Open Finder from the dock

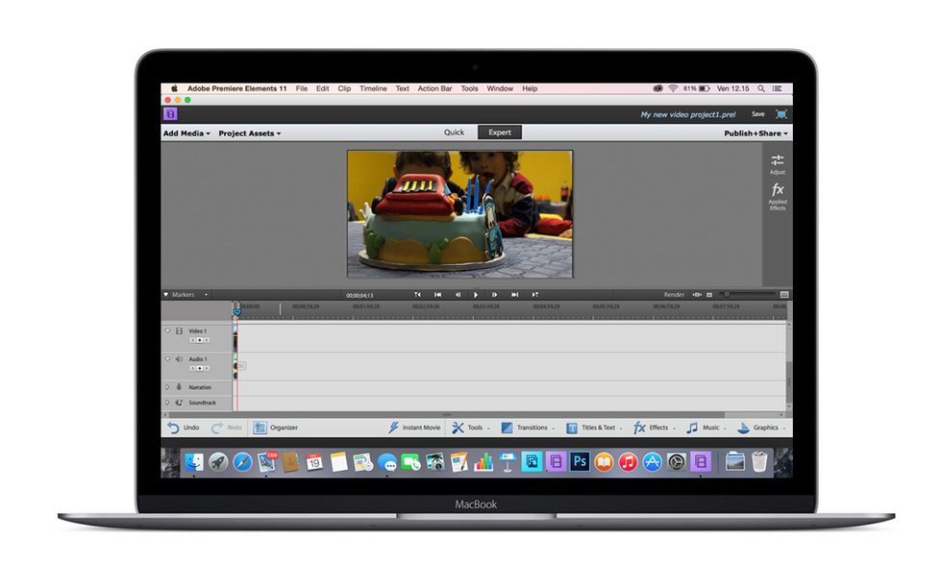tap(194, 462)
